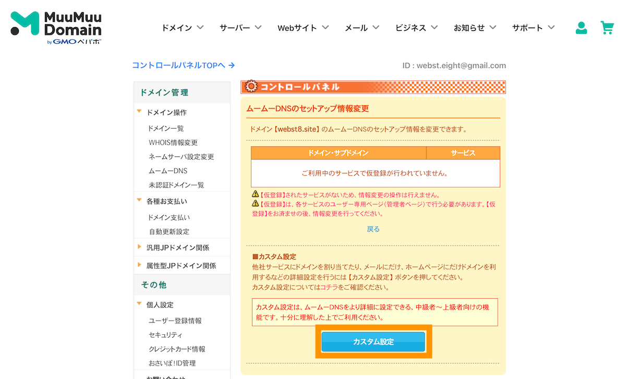
Task: Click warning icon beside 【仮登録】は、各サービスの
Action: (x=255, y=203)
